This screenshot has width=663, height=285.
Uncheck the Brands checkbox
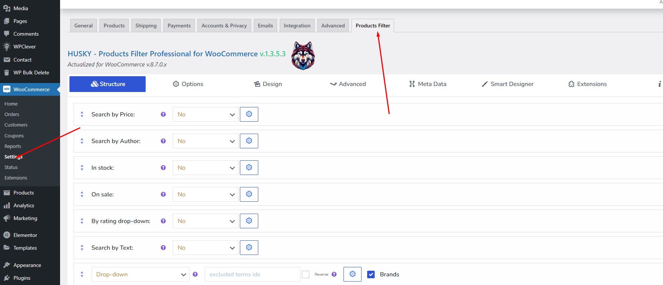(371, 274)
